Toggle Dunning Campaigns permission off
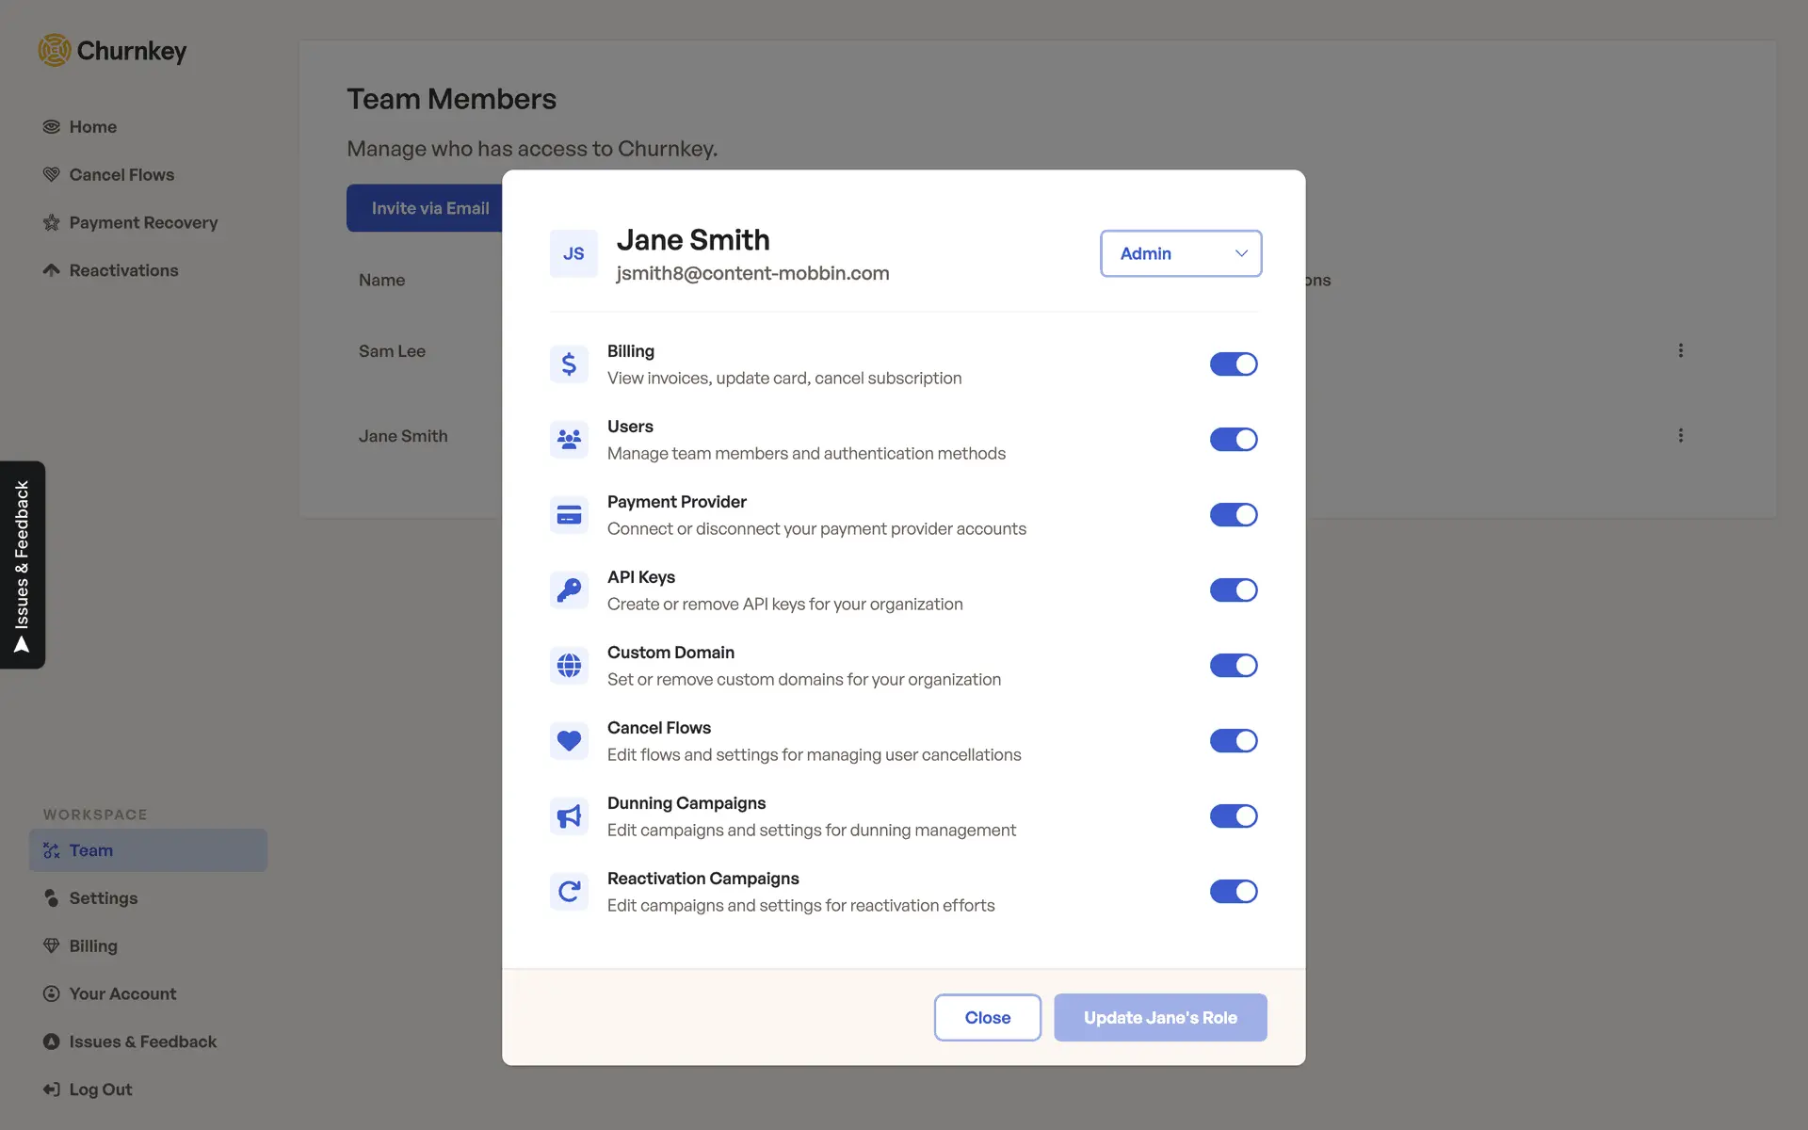This screenshot has height=1130, width=1808. click(x=1233, y=816)
